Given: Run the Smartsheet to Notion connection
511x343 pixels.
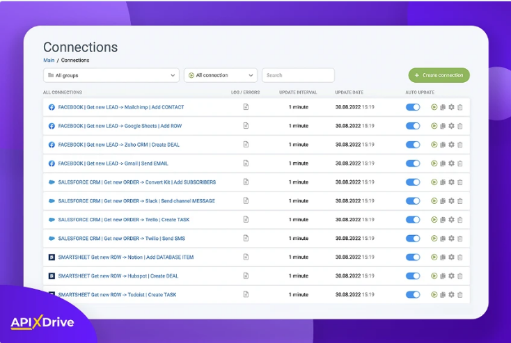Looking at the screenshot, I should pyautogui.click(x=434, y=257).
